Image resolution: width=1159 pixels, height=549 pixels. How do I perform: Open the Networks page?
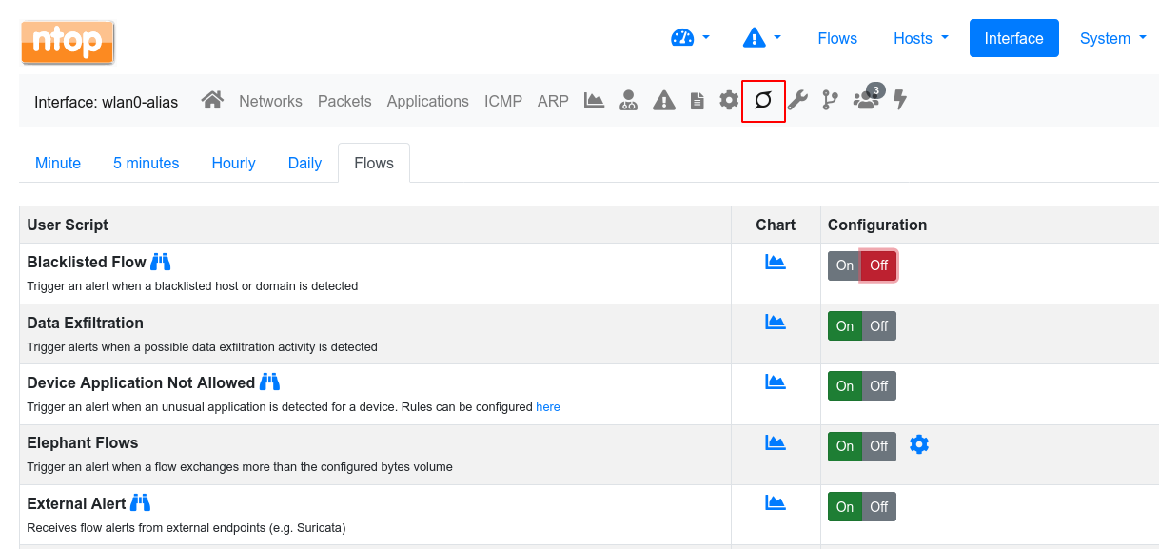(270, 101)
